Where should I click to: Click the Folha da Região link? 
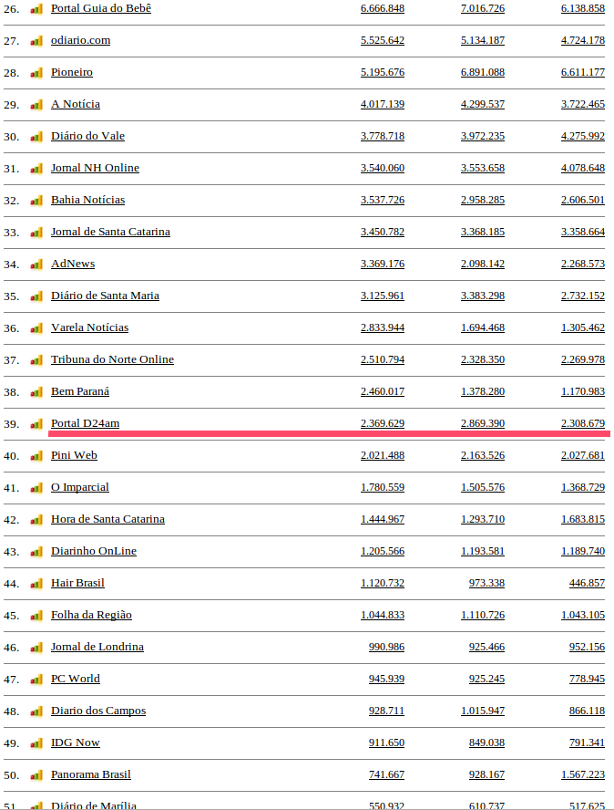[91, 615]
